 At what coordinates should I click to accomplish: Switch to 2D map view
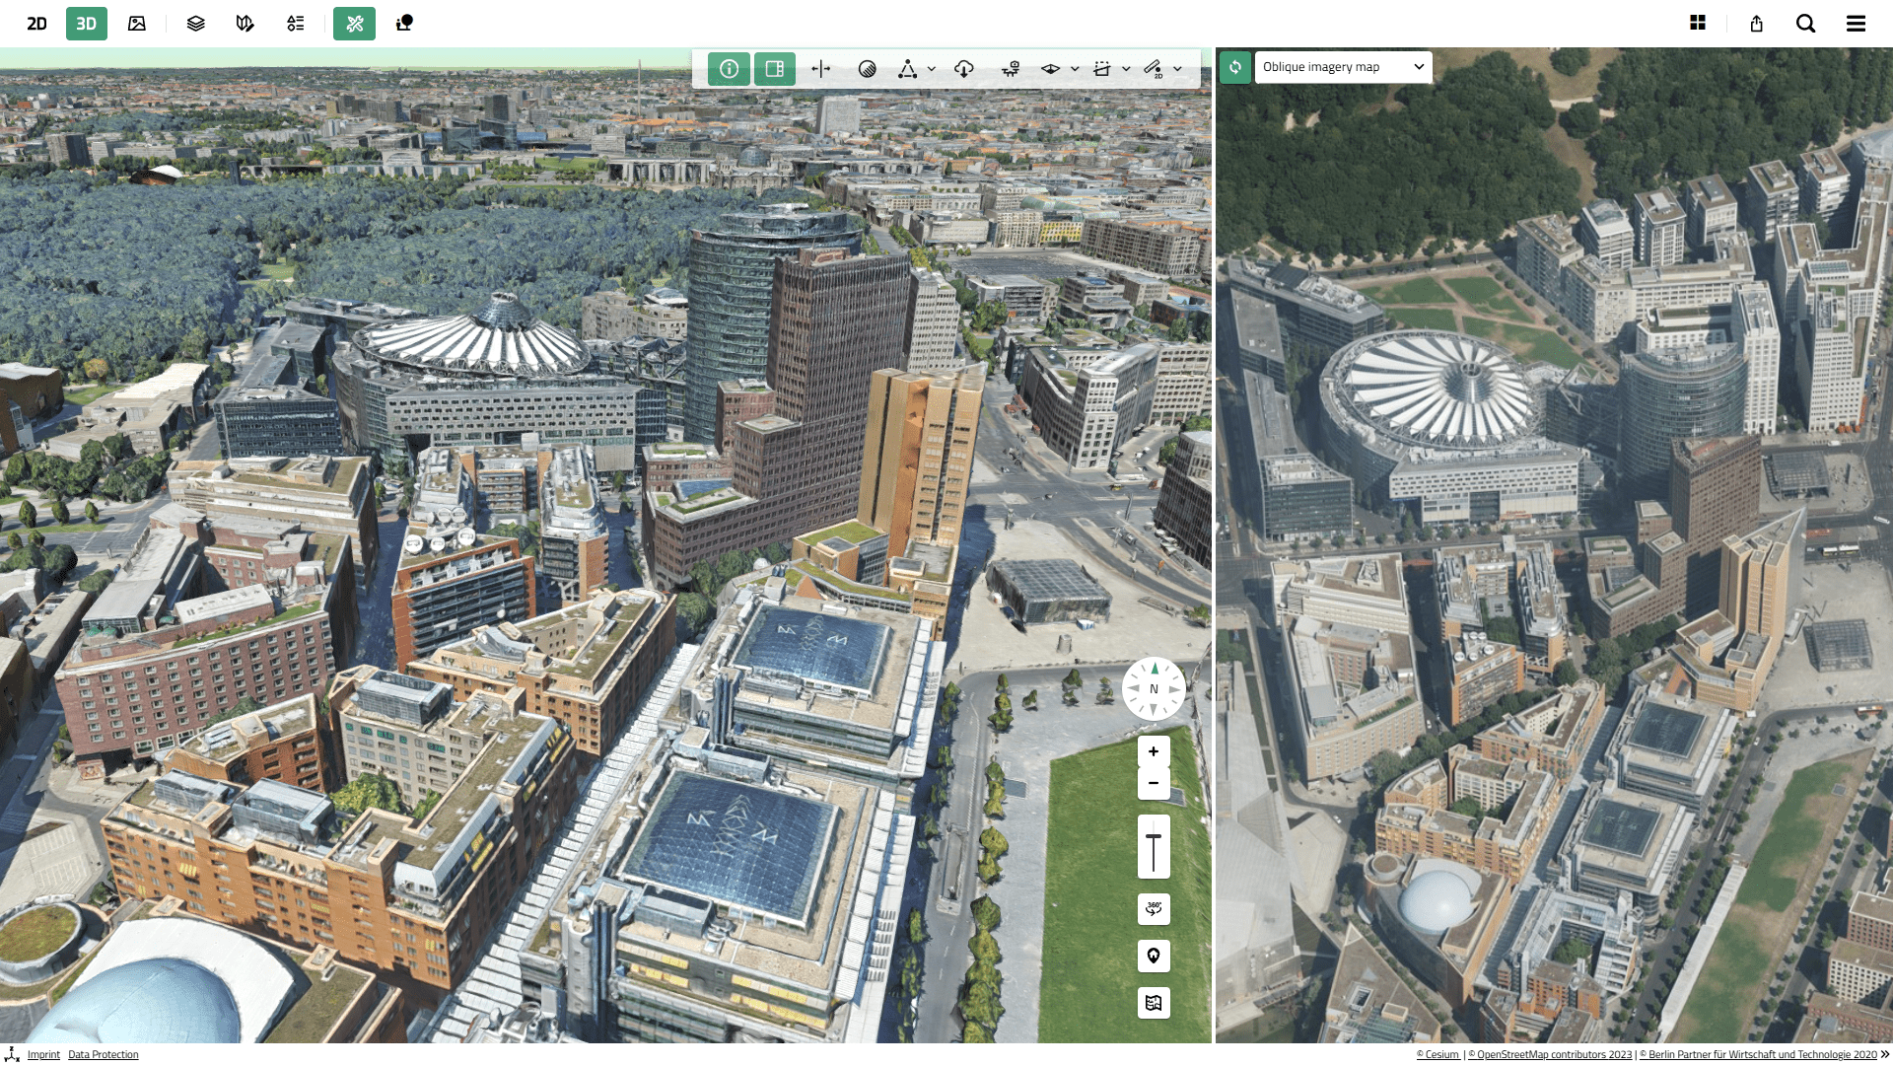[36, 24]
